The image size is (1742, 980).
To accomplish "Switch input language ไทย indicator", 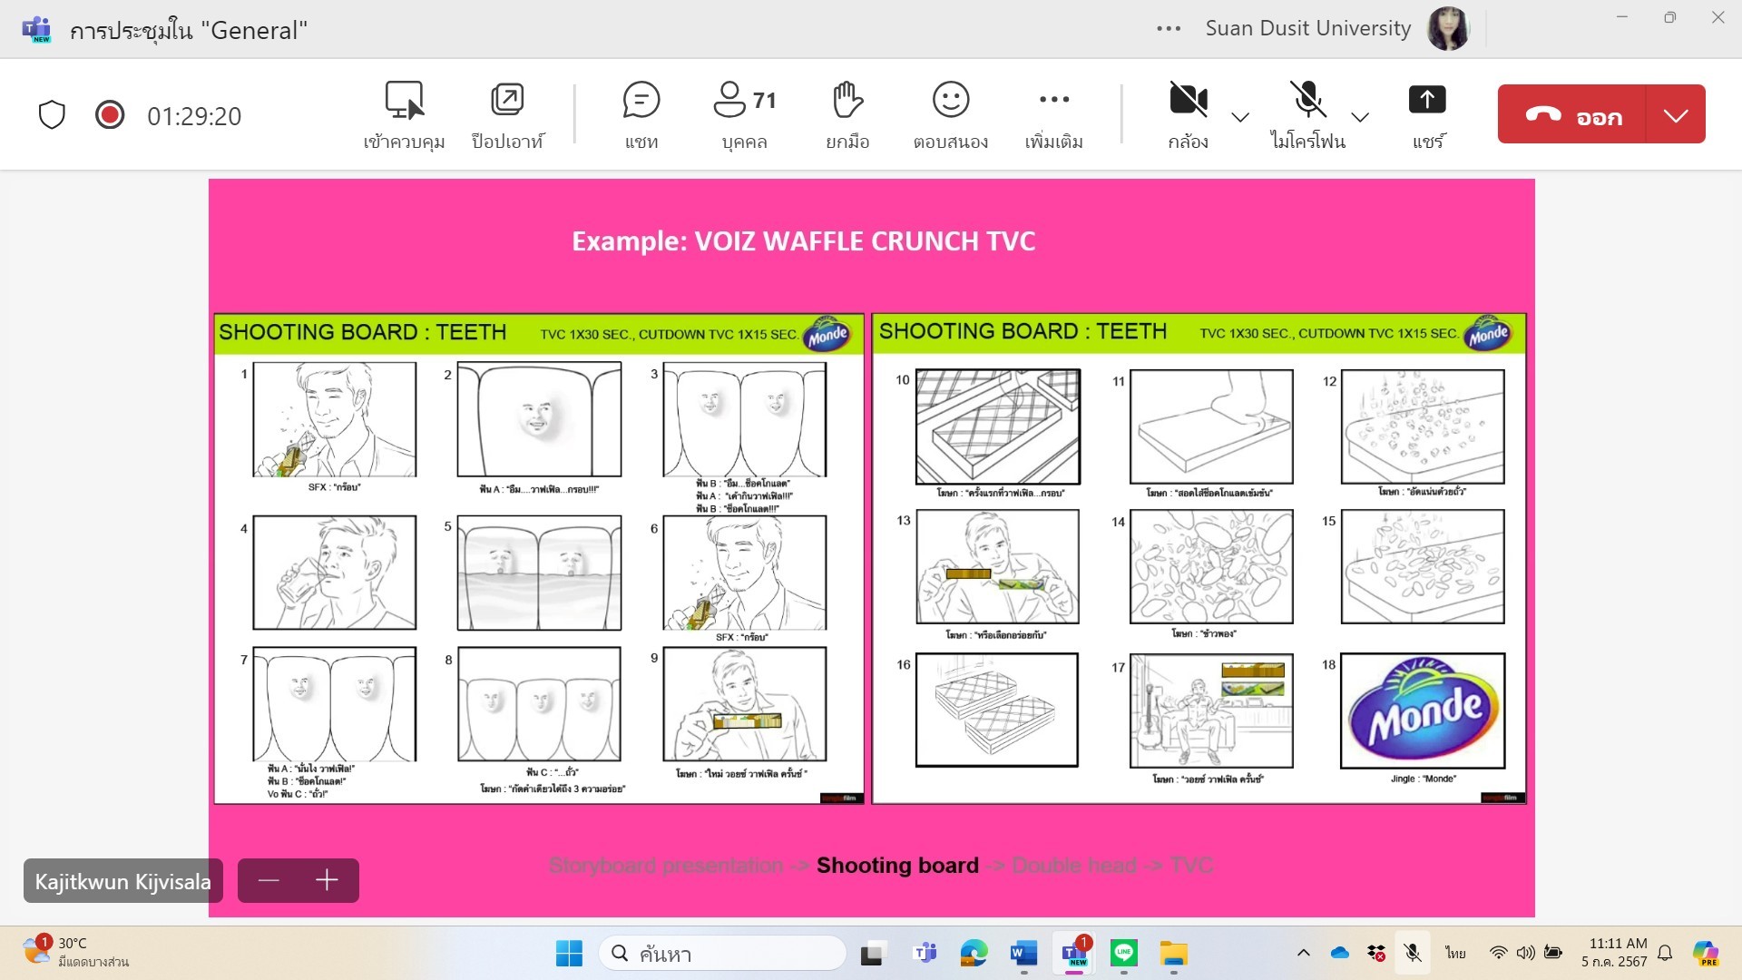I will [1455, 953].
